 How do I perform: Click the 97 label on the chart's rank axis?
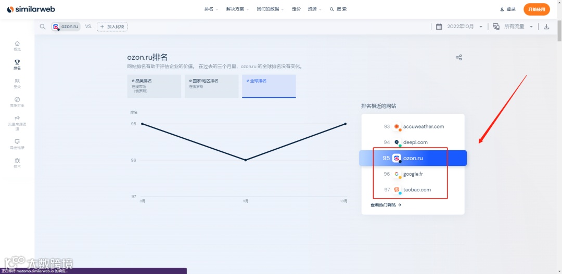click(x=134, y=197)
